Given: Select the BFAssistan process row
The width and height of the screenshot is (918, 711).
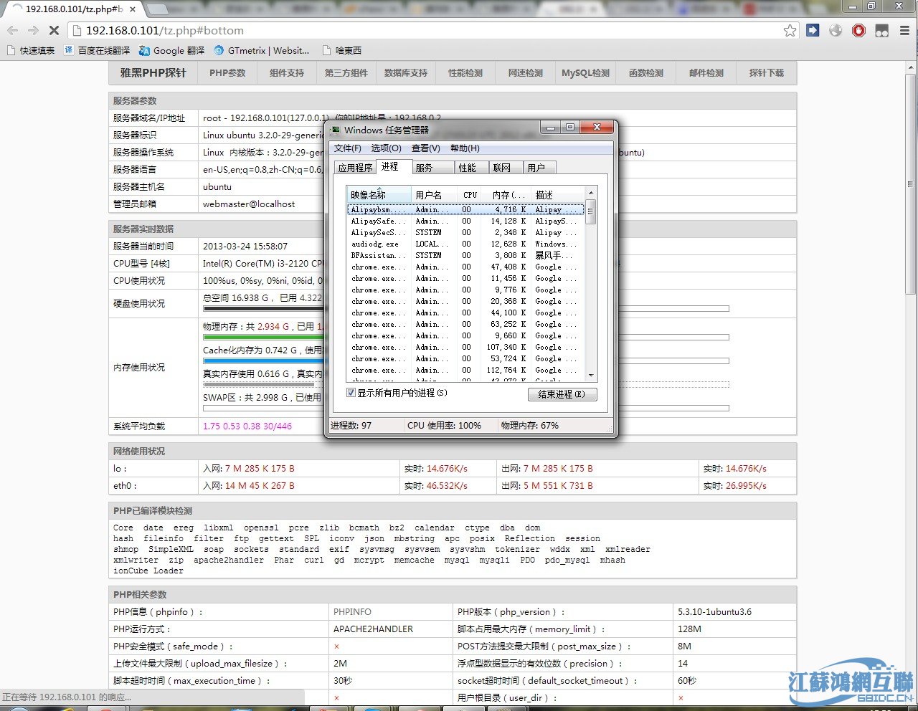Looking at the screenshot, I should [x=465, y=255].
